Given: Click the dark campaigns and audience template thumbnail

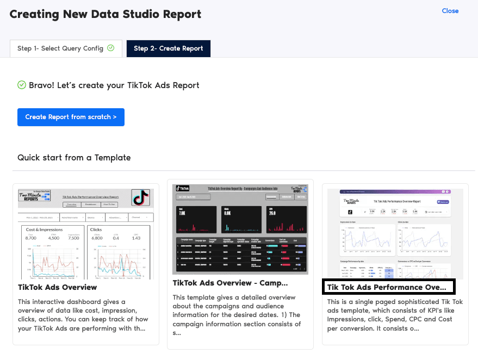Looking at the screenshot, I should click(240, 229).
